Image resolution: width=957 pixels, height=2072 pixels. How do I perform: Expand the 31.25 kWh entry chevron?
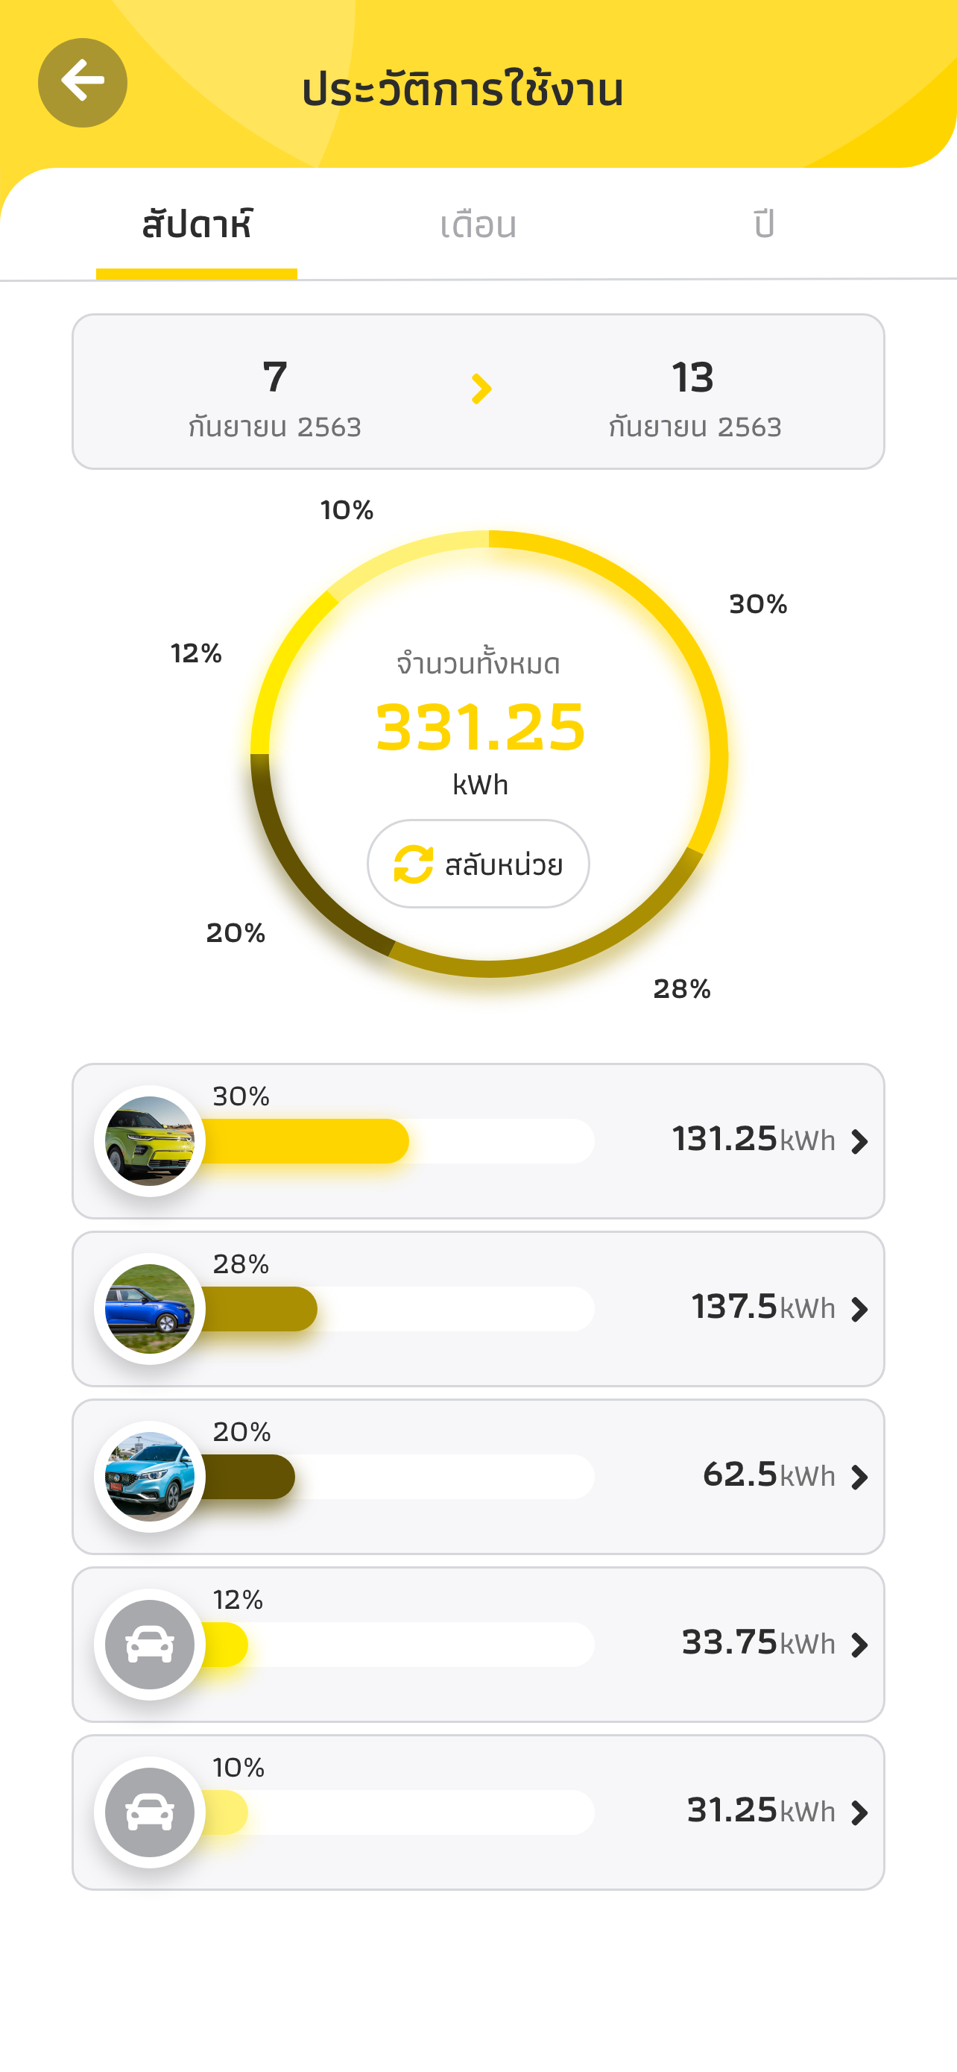tap(859, 1813)
